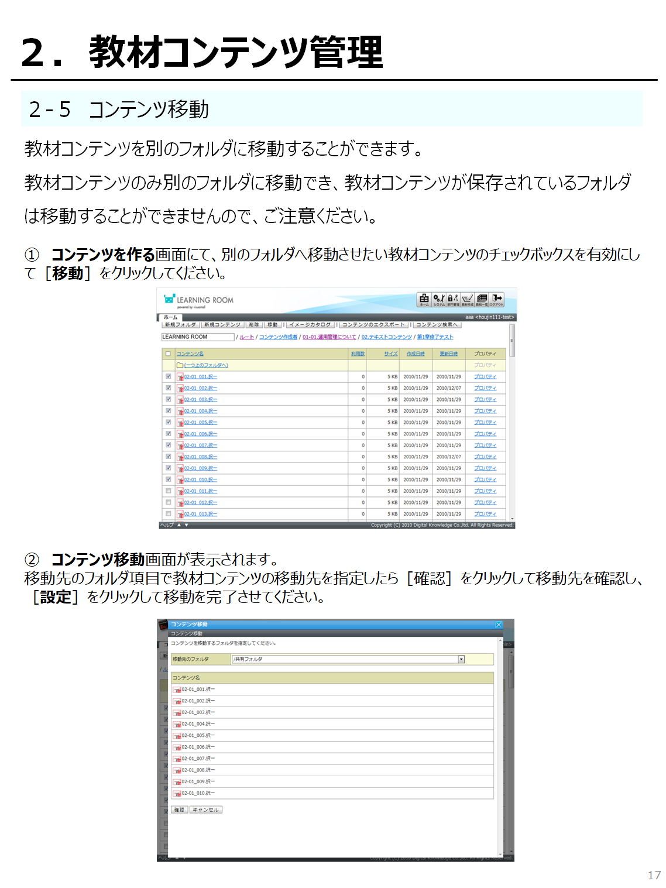
Task: Click the ホーム (Home) toolbar icon
Action: click(x=424, y=299)
